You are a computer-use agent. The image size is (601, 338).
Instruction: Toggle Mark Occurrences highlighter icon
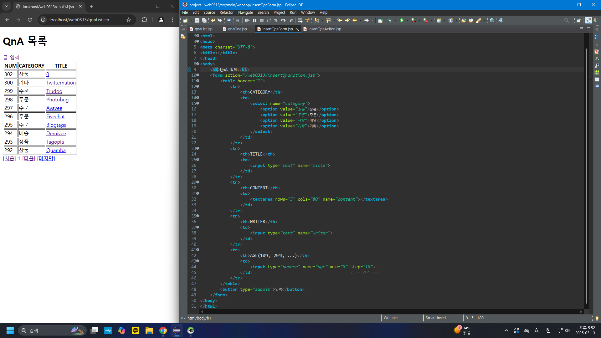coord(479,20)
